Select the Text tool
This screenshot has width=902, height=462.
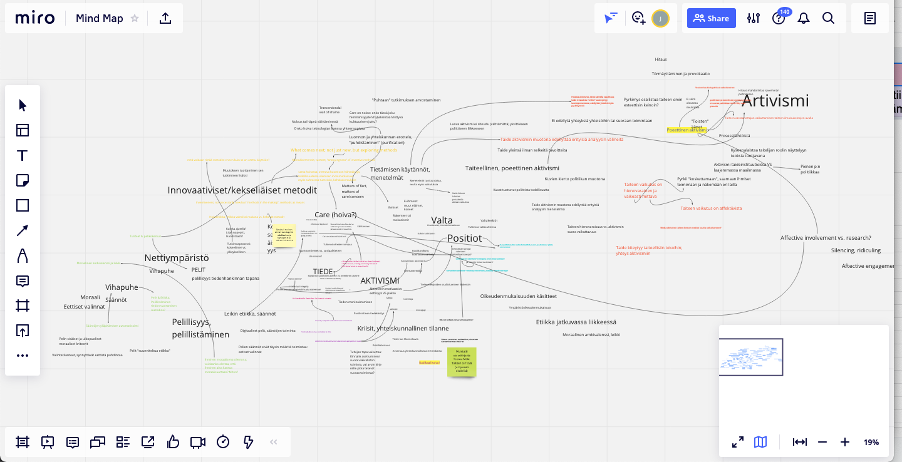(23, 155)
